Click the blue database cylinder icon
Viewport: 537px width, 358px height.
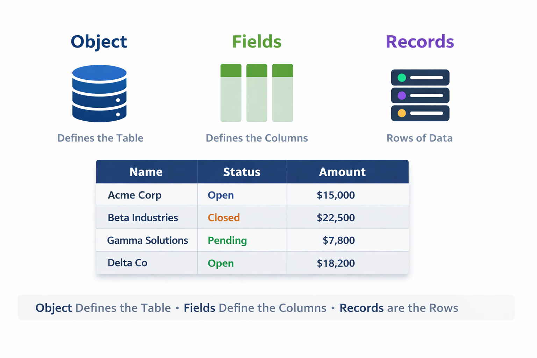click(x=99, y=93)
